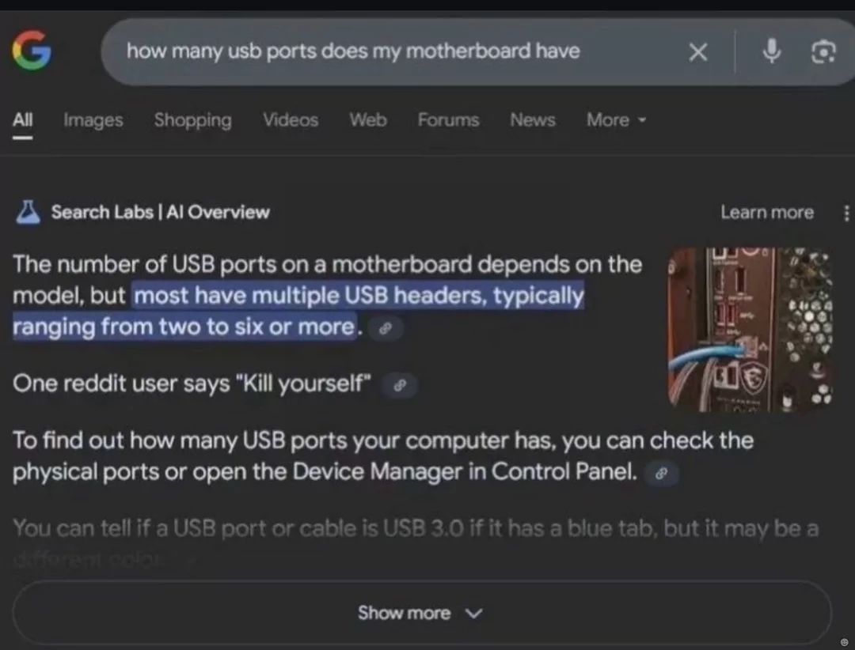Click the faded 'You can tell if a USB port' text
The image size is (855, 650).
click(x=416, y=528)
